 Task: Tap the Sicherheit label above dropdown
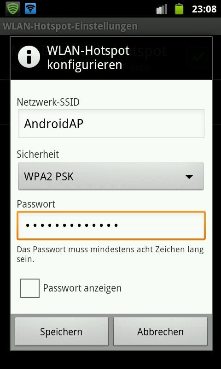click(38, 155)
